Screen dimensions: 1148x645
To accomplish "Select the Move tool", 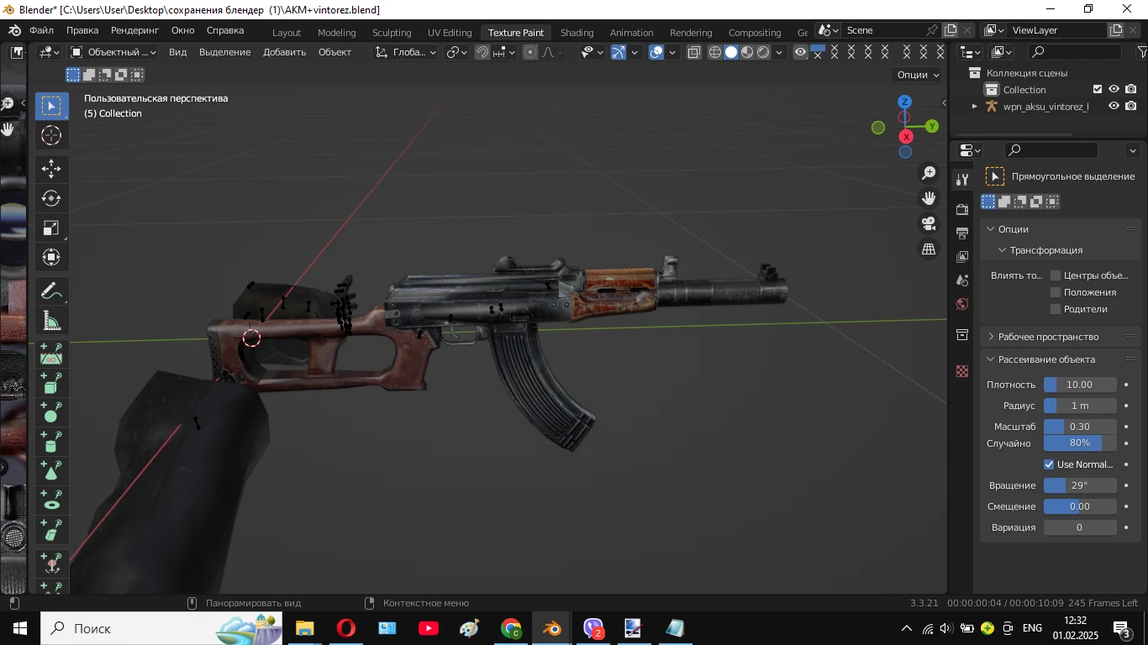I will click(51, 169).
